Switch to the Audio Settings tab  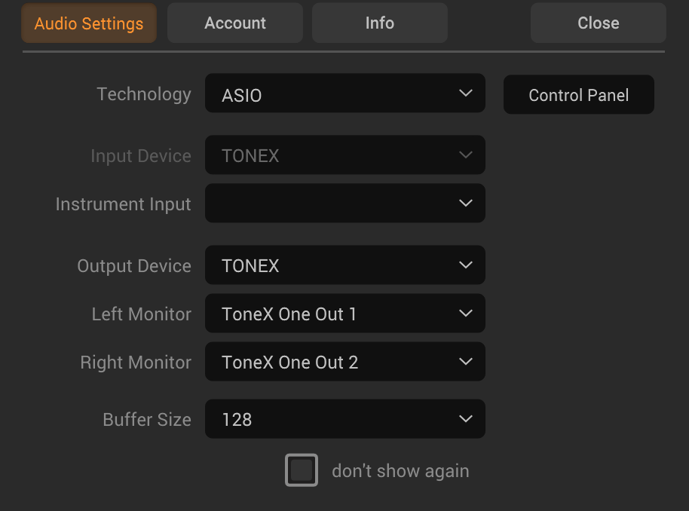pyautogui.click(x=89, y=23)
